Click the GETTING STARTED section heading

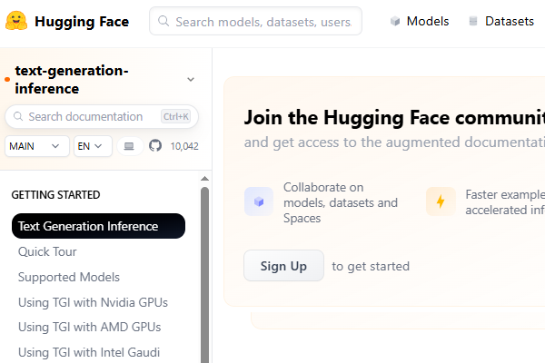point(55,195)
